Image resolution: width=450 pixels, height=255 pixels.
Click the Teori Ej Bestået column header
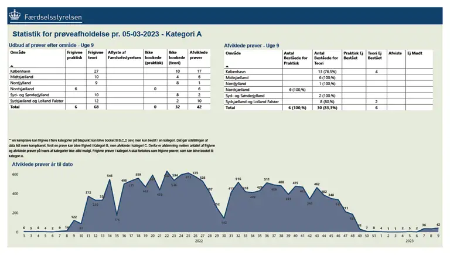[x=375, y=56]
